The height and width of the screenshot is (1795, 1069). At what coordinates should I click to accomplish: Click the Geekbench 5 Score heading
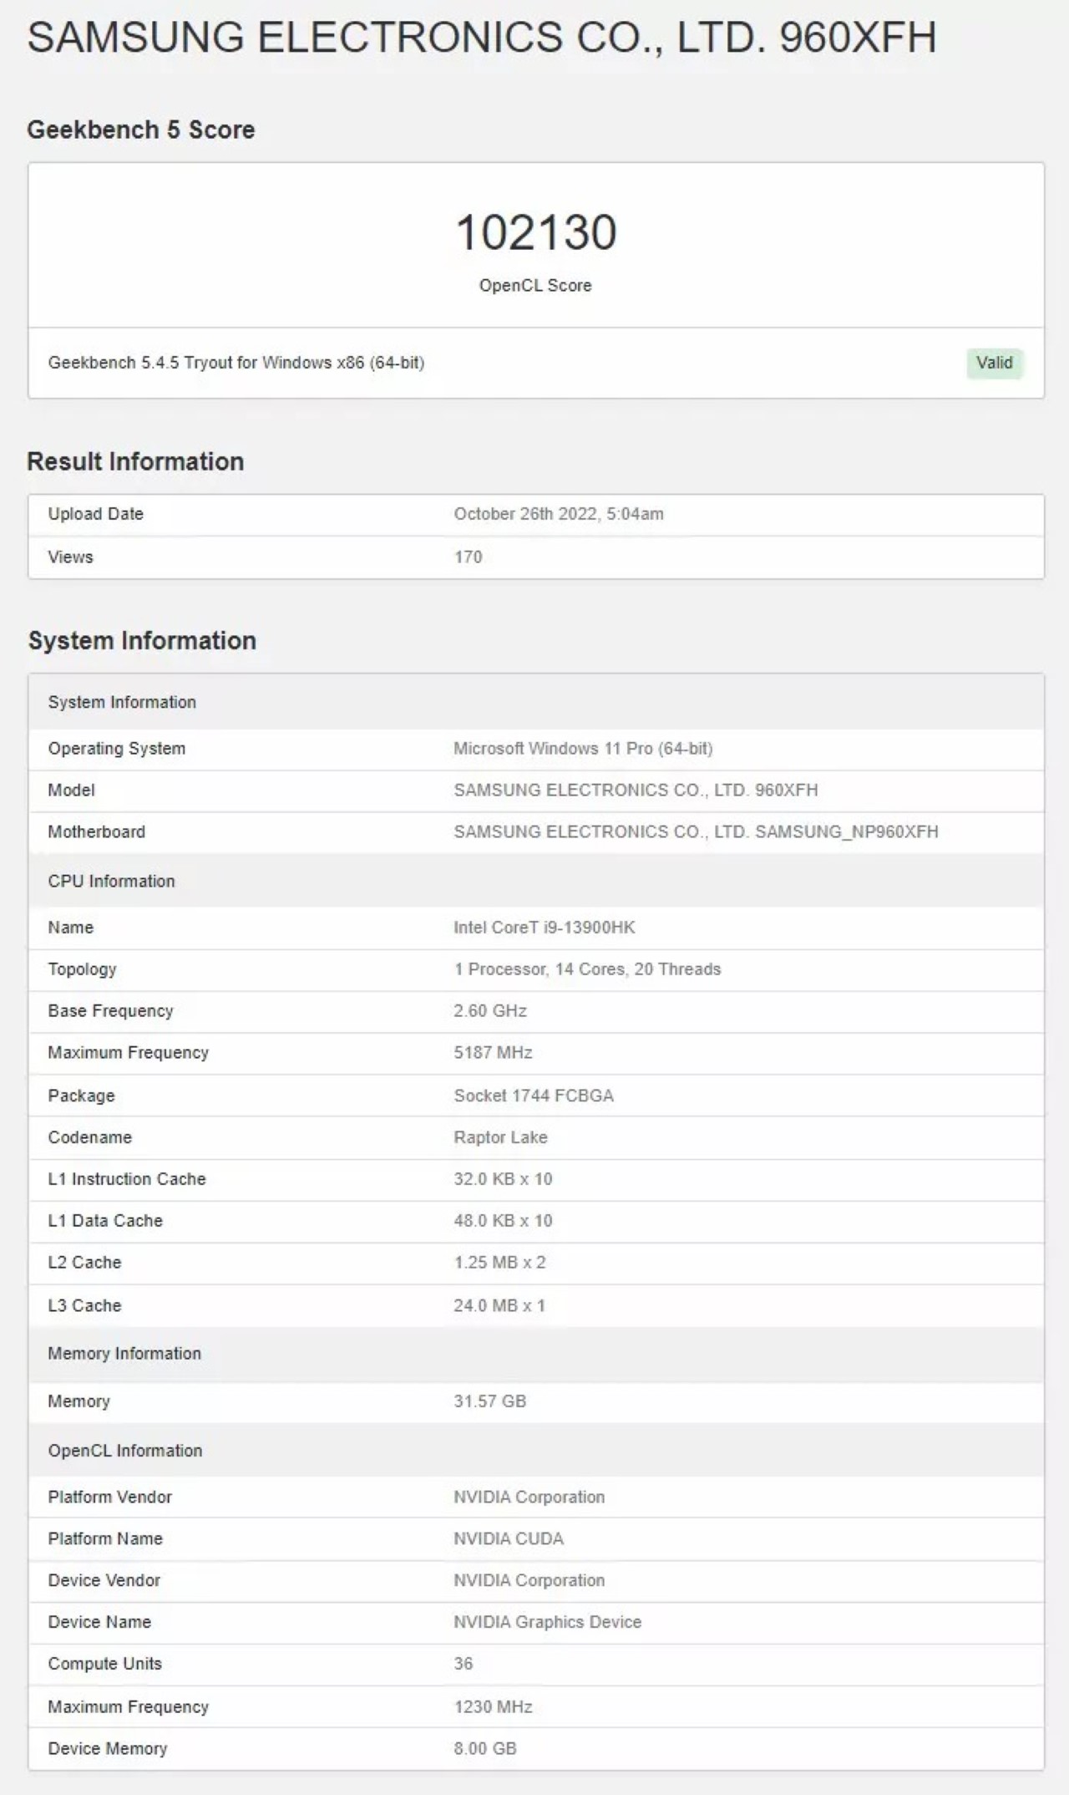point(140,130)
